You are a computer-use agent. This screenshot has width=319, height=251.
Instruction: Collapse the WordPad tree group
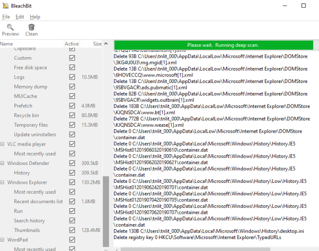(2, 240)
